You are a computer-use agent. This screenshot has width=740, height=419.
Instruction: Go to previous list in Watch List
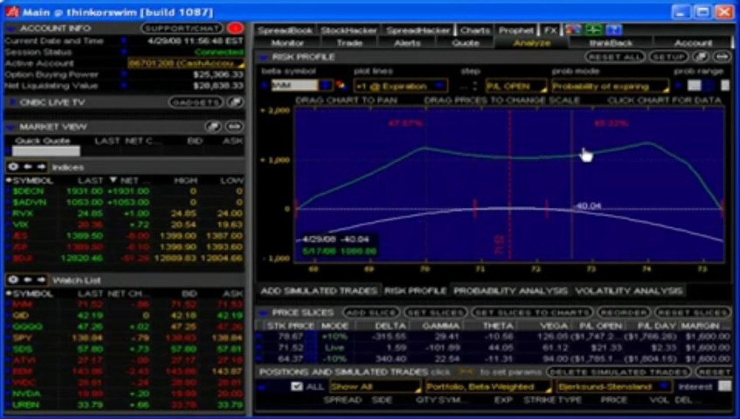point(27,280)
